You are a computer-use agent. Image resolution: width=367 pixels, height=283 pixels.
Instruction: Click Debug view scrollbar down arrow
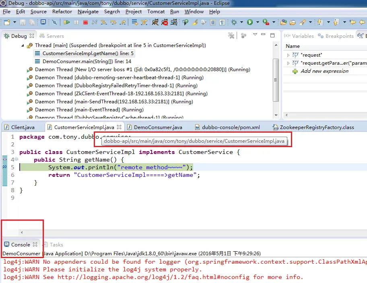[276, 115]
